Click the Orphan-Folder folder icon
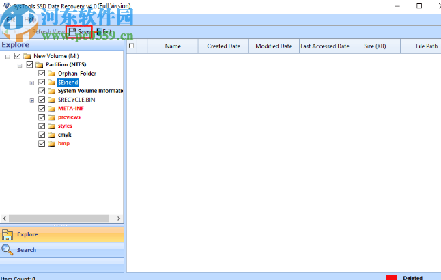Image resolution: width=441 pixels, height=280 pixels. coord(51,74)
